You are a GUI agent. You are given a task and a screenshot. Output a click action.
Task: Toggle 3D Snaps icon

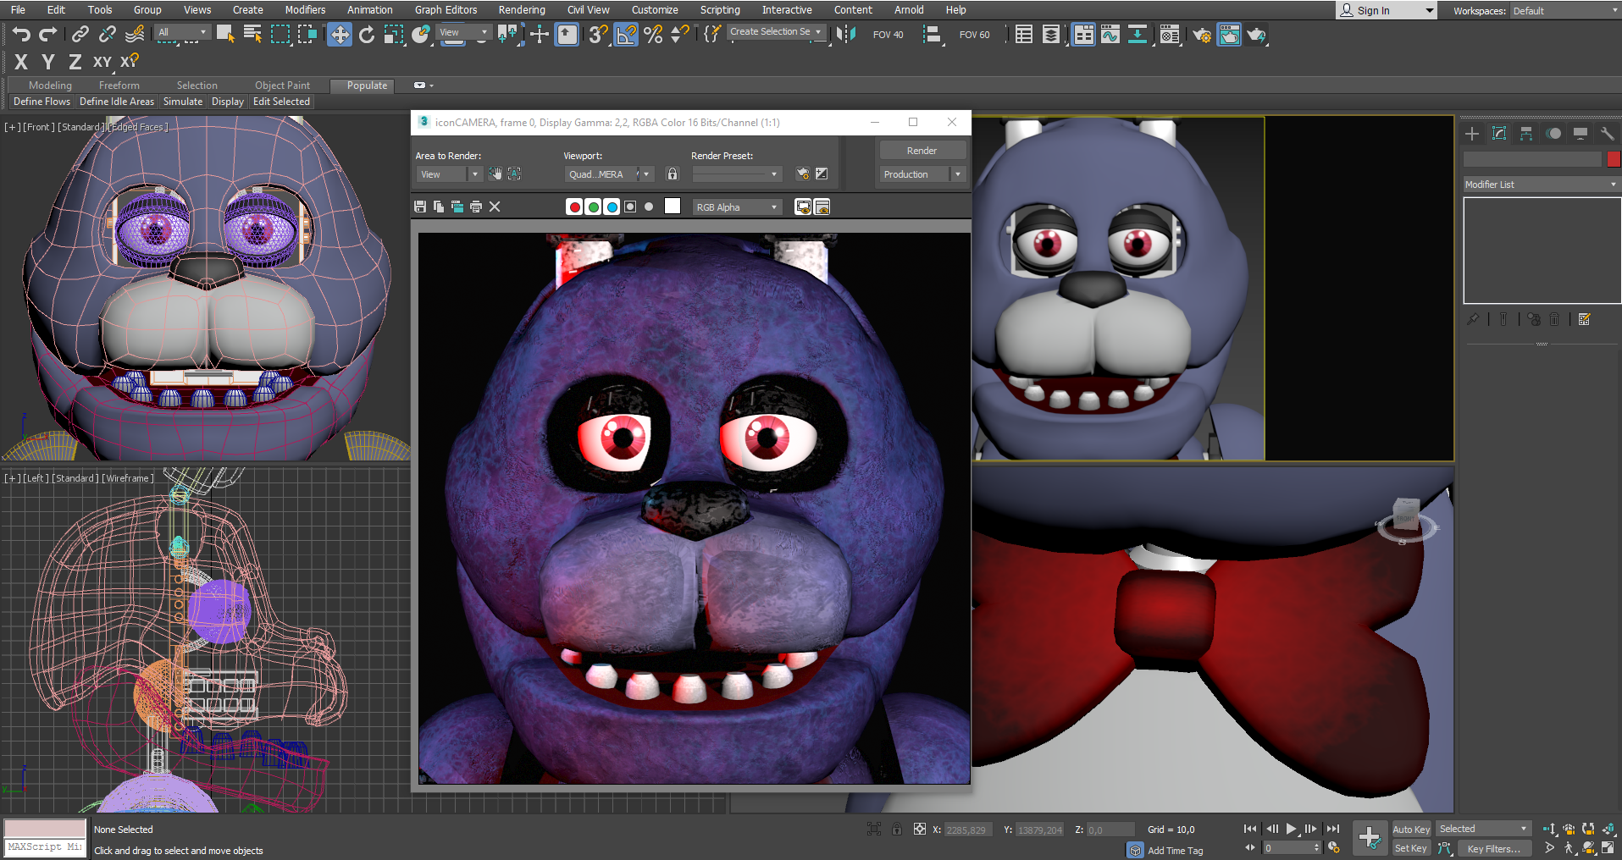point(598,35)
